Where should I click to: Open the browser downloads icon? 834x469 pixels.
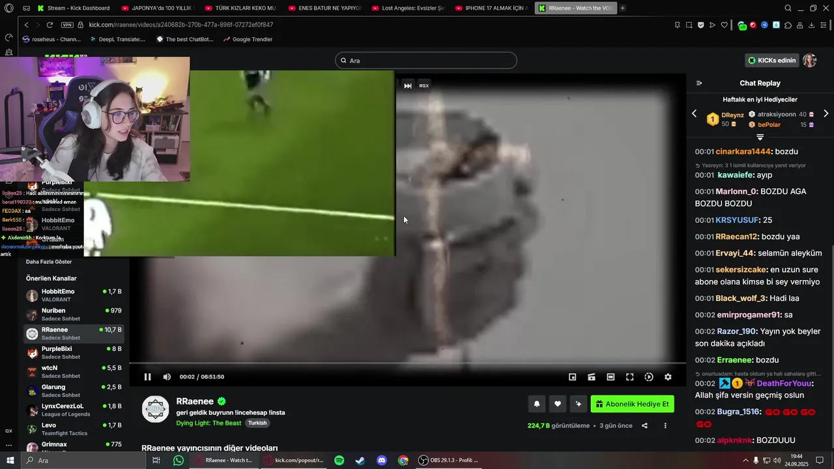(x=811, y=25)
